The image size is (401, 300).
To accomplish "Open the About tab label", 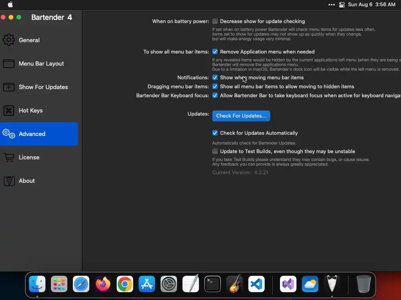I will click(27, 180).
